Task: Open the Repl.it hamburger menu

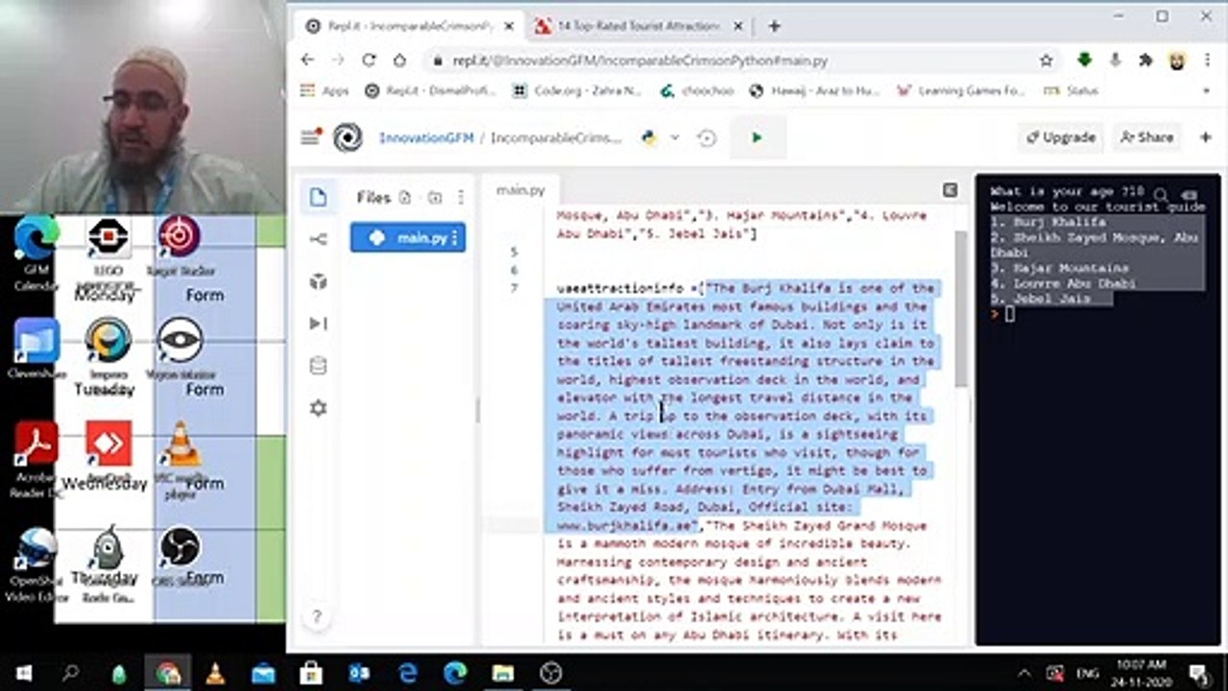Action: pyautogui.click(x=309, y=137)
